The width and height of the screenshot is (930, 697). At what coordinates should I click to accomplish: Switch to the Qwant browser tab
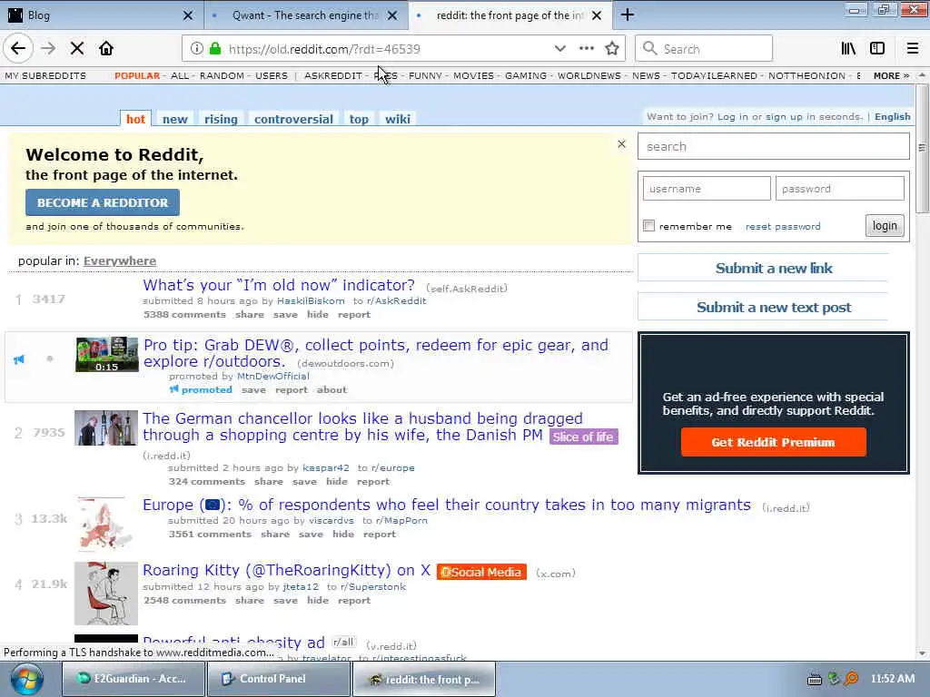(305, 15)
